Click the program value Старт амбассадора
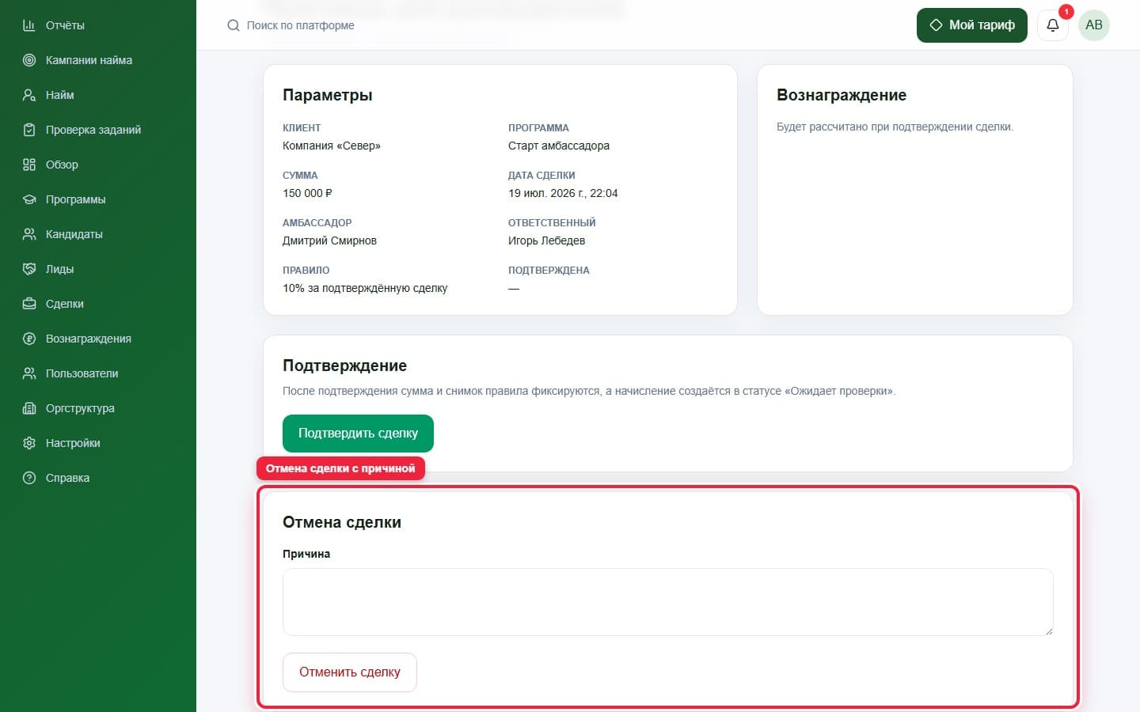 [559, 146]
